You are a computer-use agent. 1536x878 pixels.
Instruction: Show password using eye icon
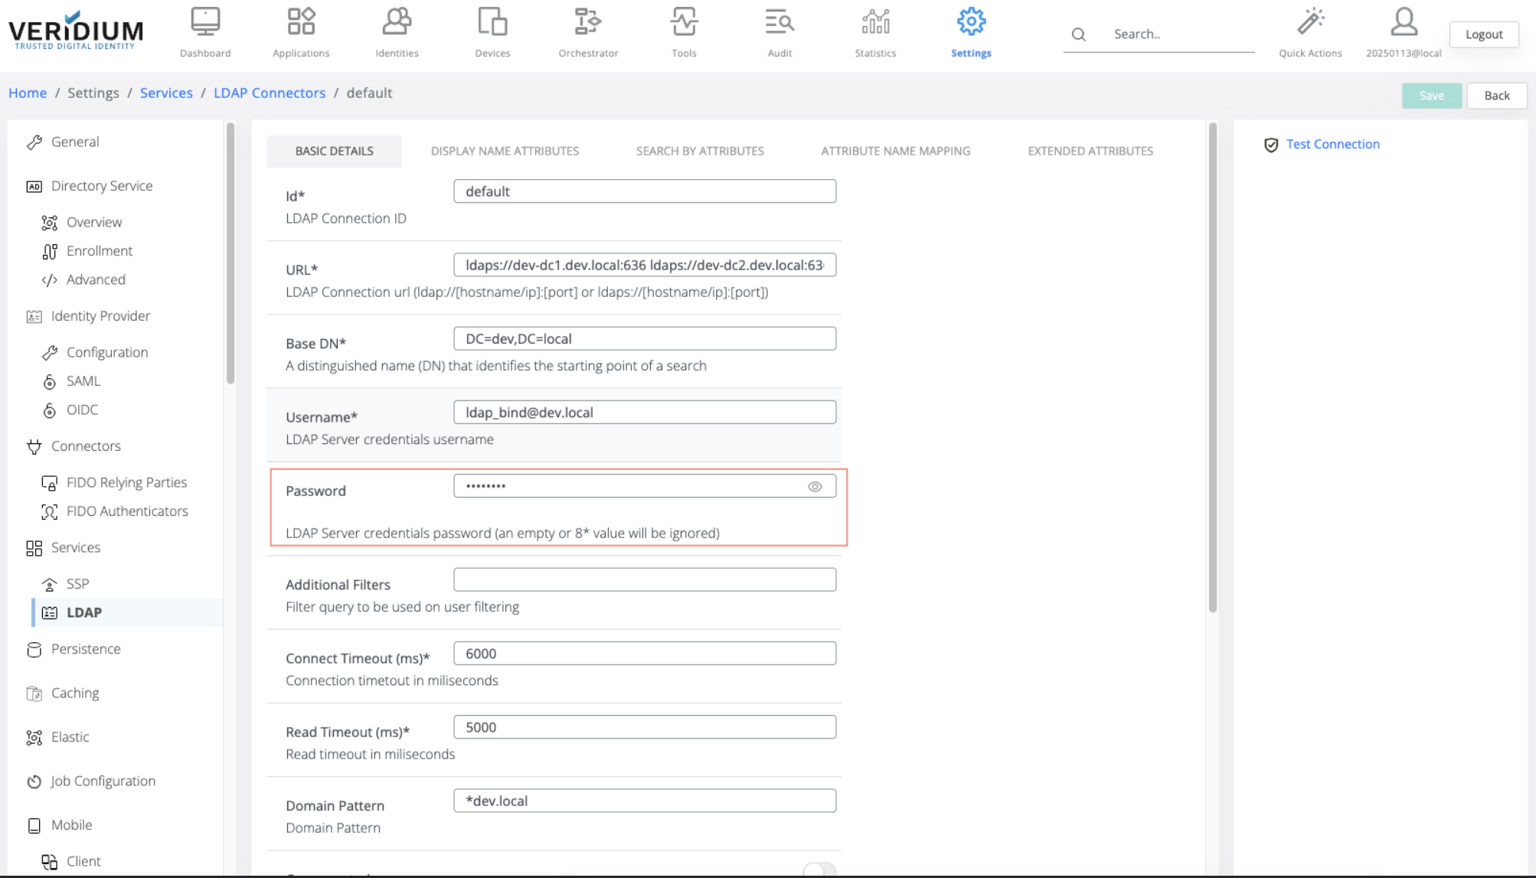click(815, 487)
